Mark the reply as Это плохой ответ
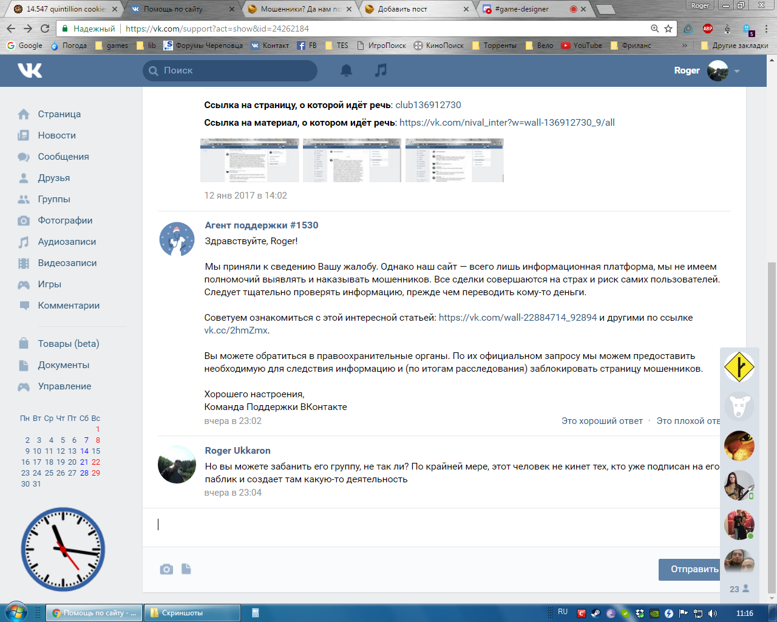 (688, 421)
